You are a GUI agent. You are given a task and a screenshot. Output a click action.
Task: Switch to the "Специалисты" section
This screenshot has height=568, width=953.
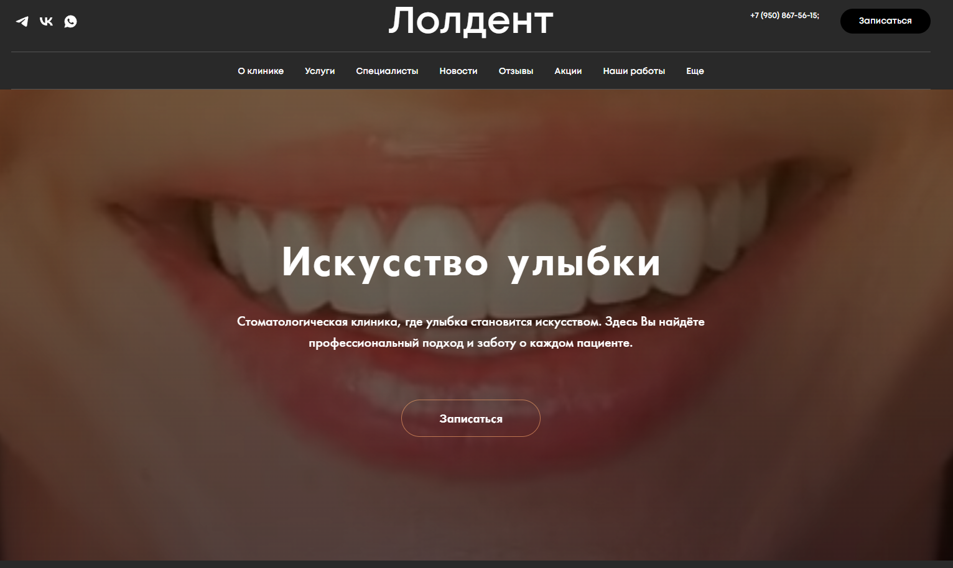tap(387, 71)
